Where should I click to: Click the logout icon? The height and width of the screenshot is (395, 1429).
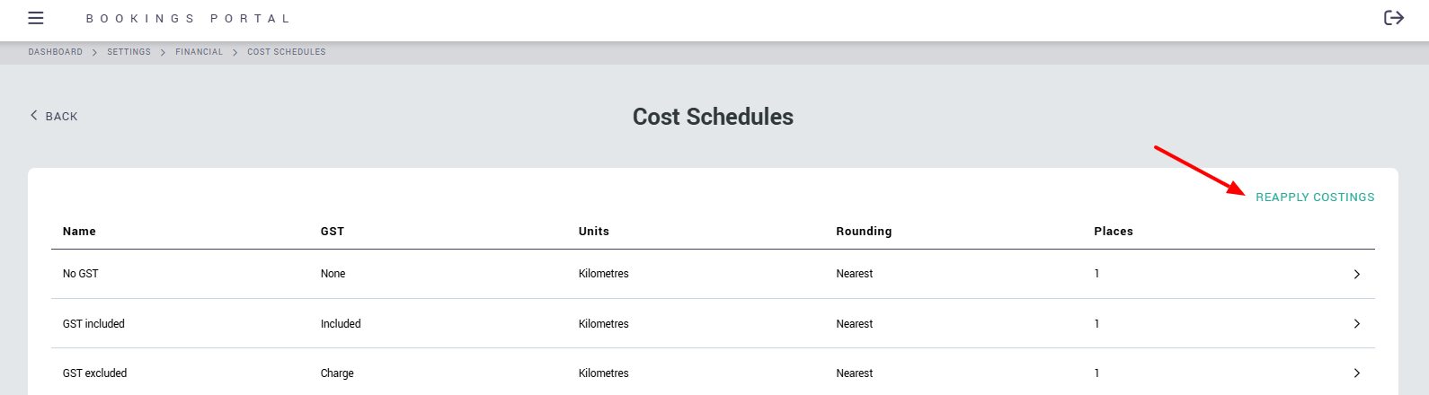click(x=1393, y=18)
